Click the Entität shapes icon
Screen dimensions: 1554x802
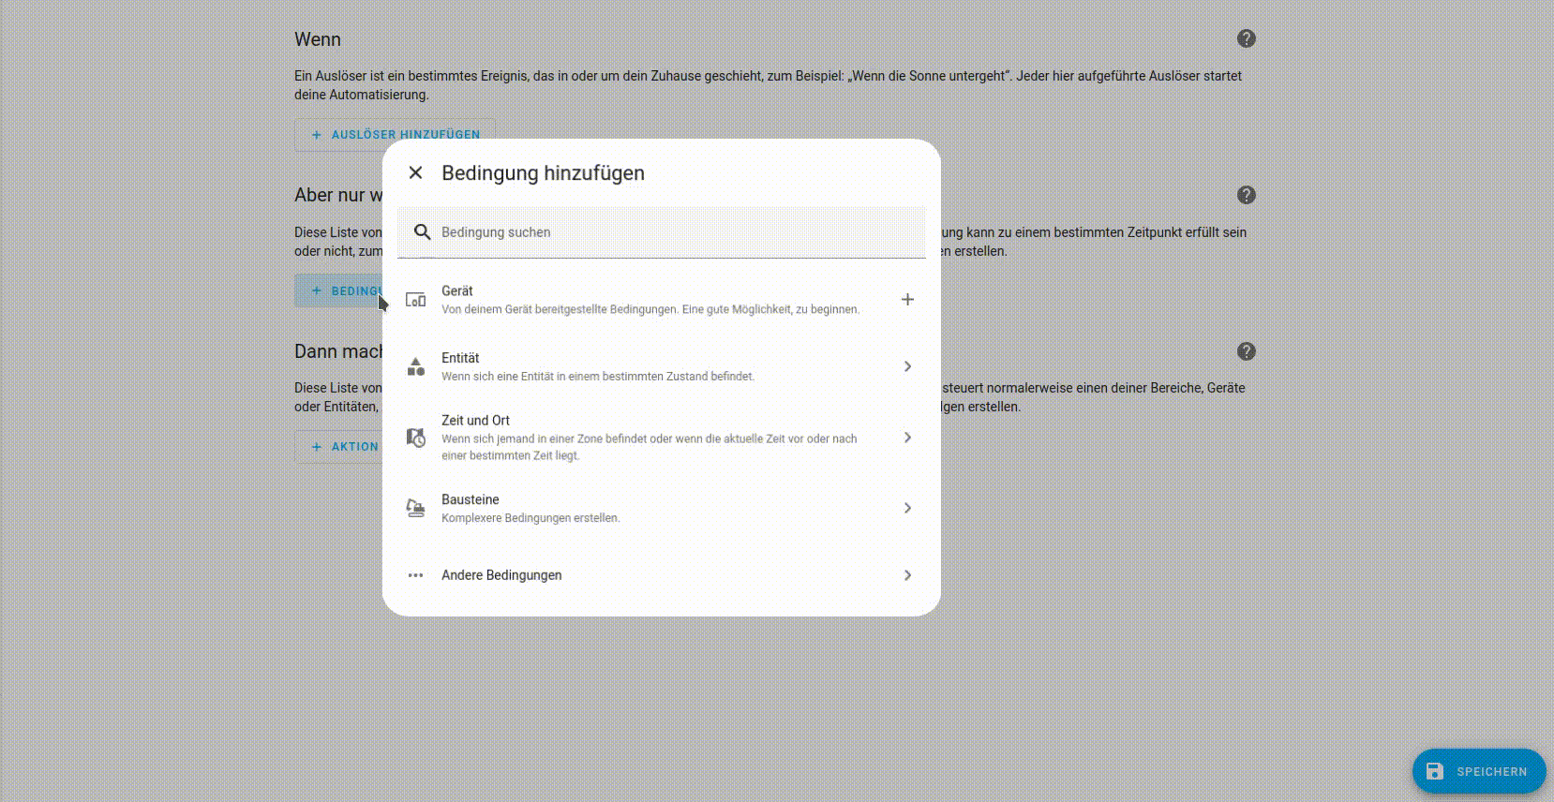click(415, 366)
